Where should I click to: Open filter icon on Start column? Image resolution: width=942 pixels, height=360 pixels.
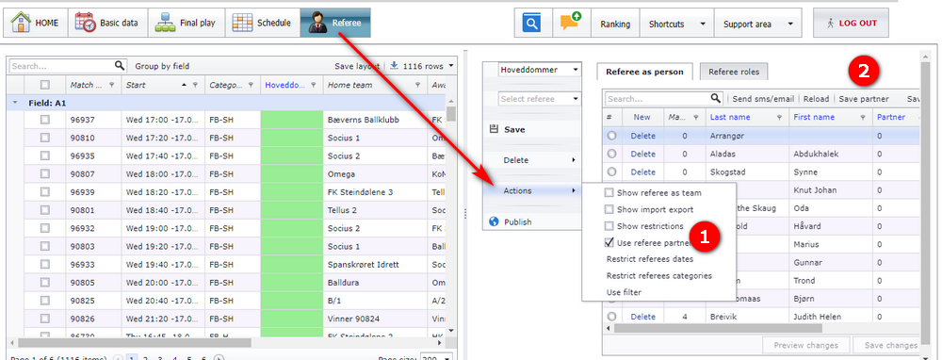tap(195, 86)
